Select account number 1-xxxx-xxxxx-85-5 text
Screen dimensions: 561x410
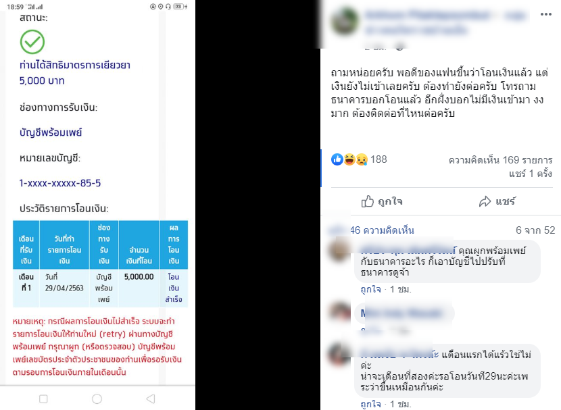click(x=60, y=183)
